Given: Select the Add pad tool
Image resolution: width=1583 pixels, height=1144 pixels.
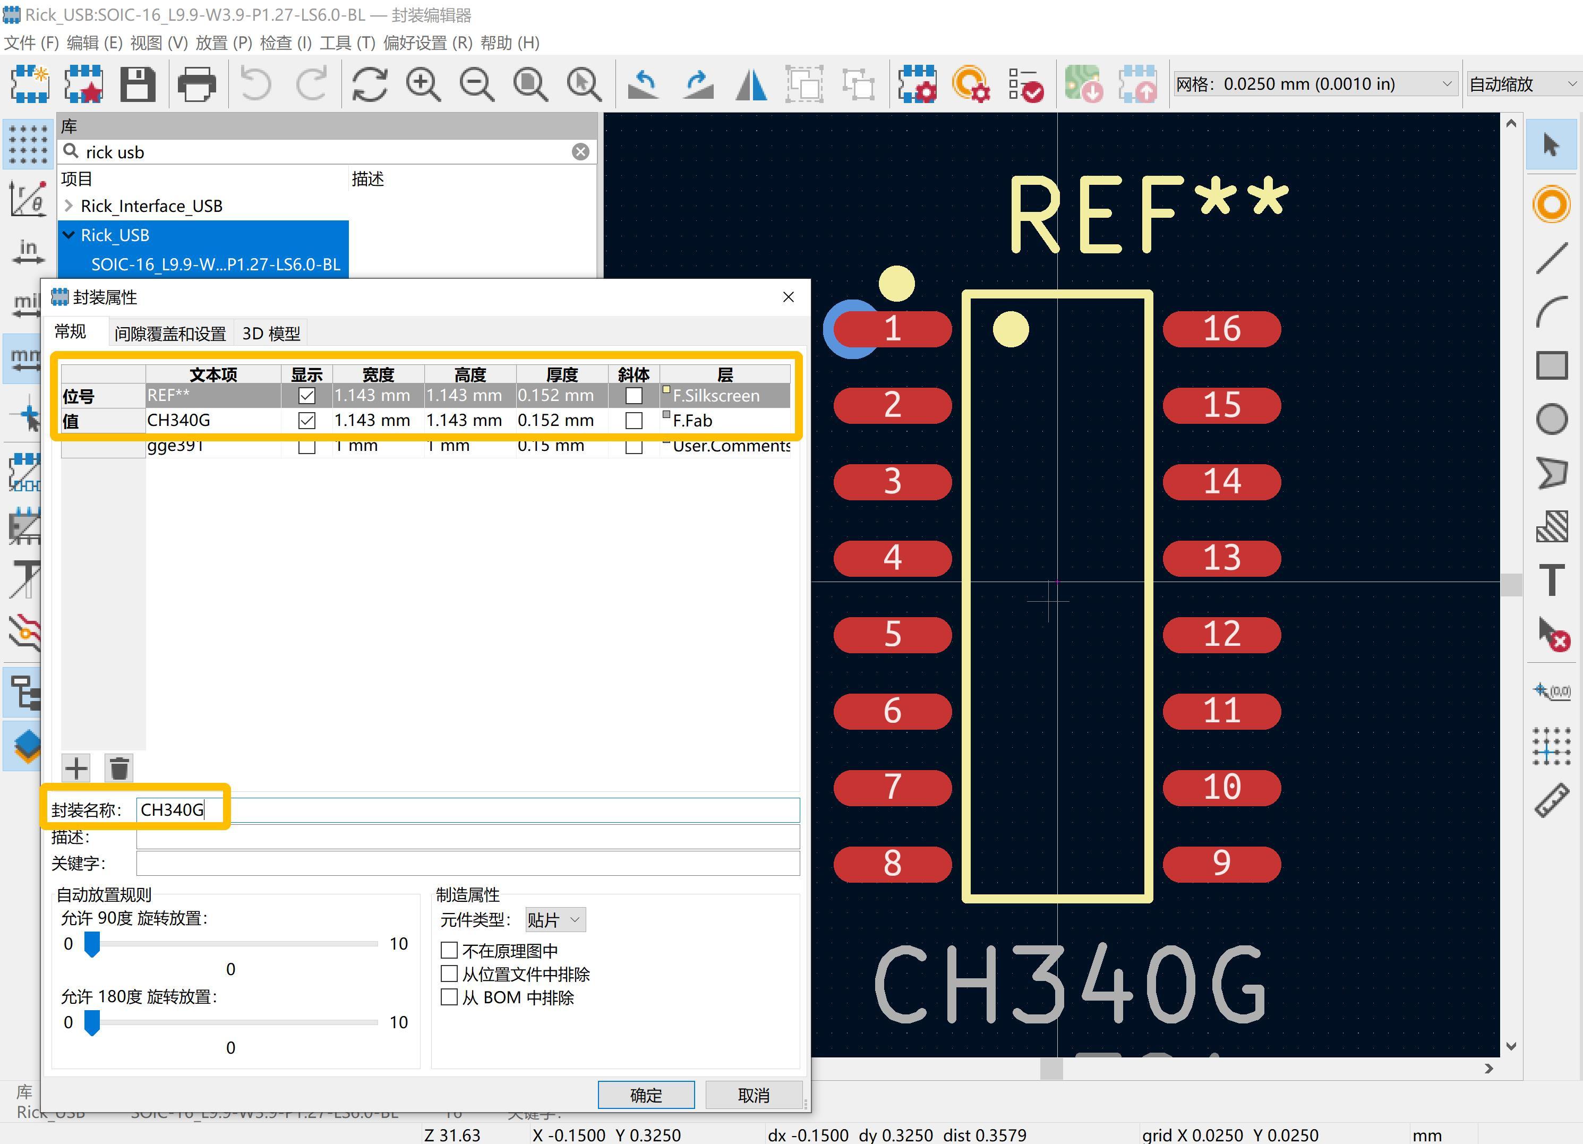Looking at the screenshot, I should tap(1551, 204).
